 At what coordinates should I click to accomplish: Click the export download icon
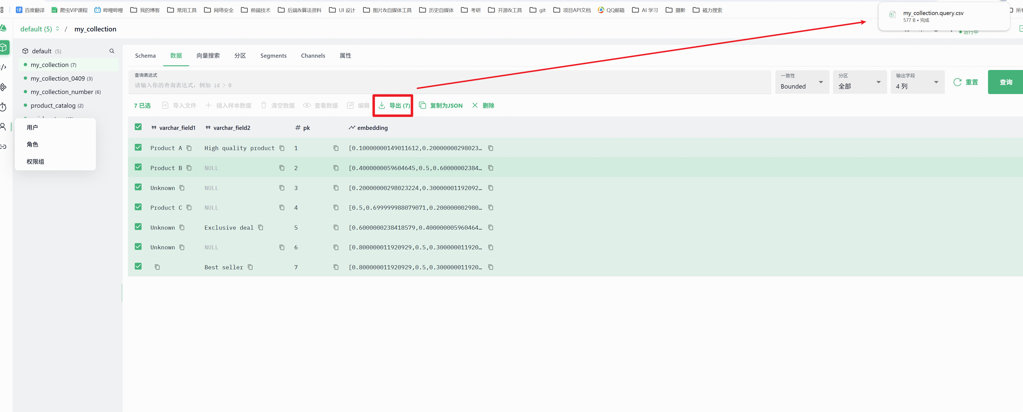pos(382,105)
